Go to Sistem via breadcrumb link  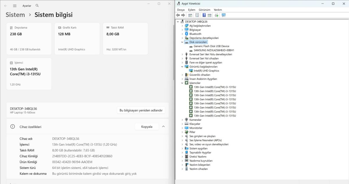point(15,15)
